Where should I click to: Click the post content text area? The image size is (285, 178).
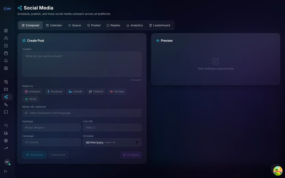(x=82, y=64)
